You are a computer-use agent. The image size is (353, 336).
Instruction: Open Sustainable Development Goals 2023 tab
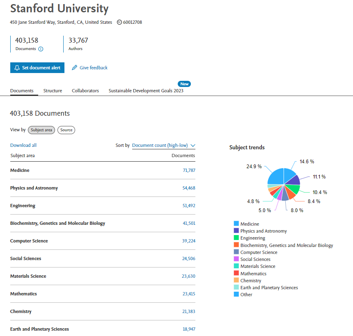tap(146, 91)
